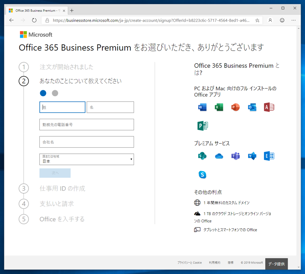
Task: Click the SharePoint service icon
Action: tap(202, 156)
